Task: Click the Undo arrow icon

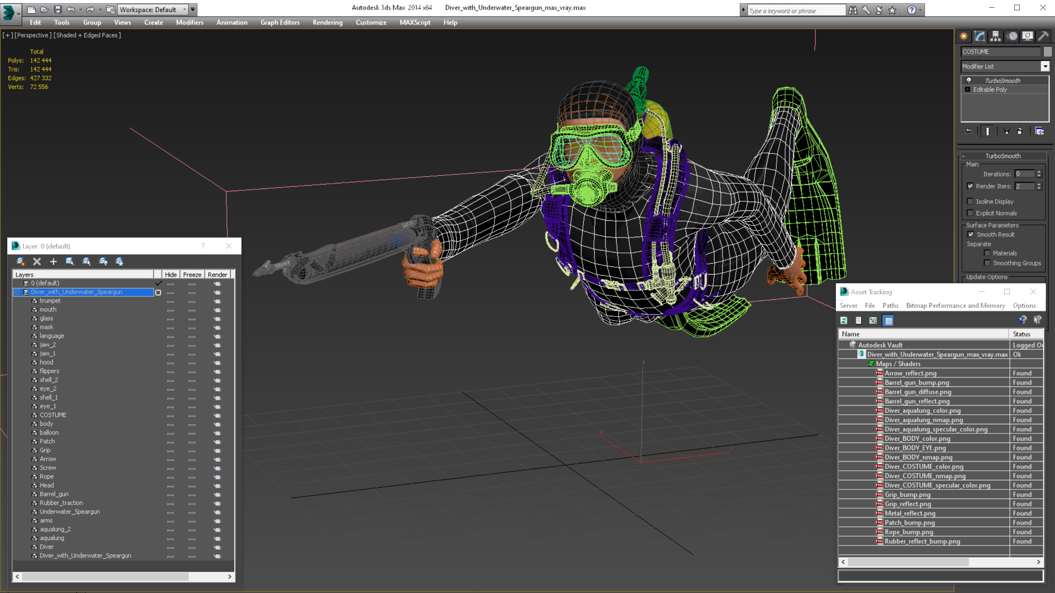Action: point(71,10)
